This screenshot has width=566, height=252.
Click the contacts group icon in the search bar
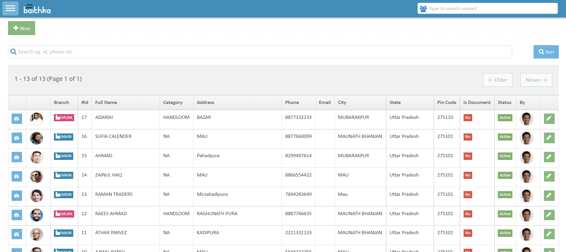[423, 9]
